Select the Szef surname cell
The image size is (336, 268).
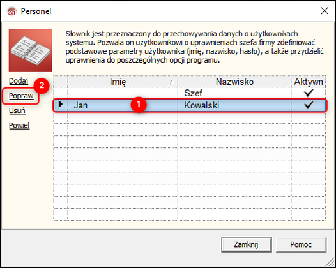[234, 93]
